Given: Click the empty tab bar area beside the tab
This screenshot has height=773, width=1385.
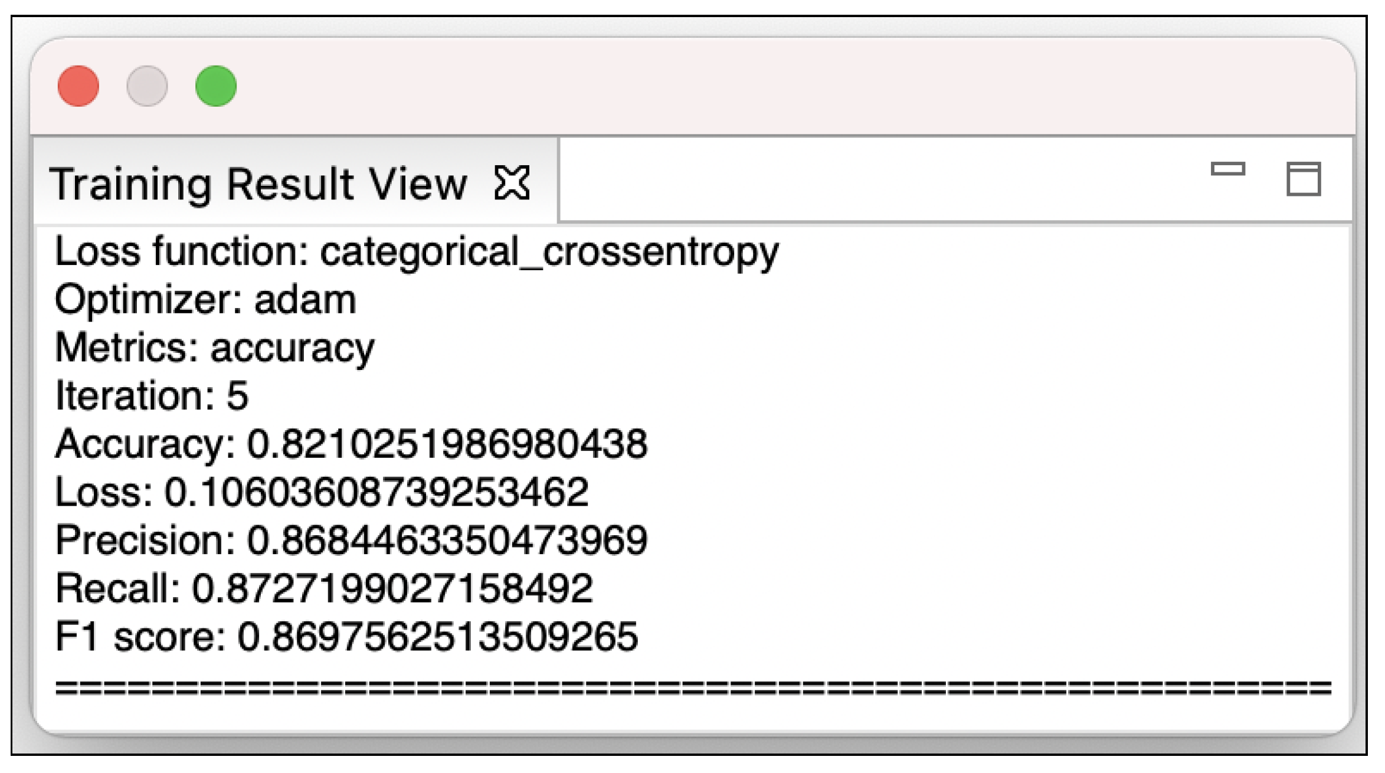Looking at the screenshot, I should point(879,180).
